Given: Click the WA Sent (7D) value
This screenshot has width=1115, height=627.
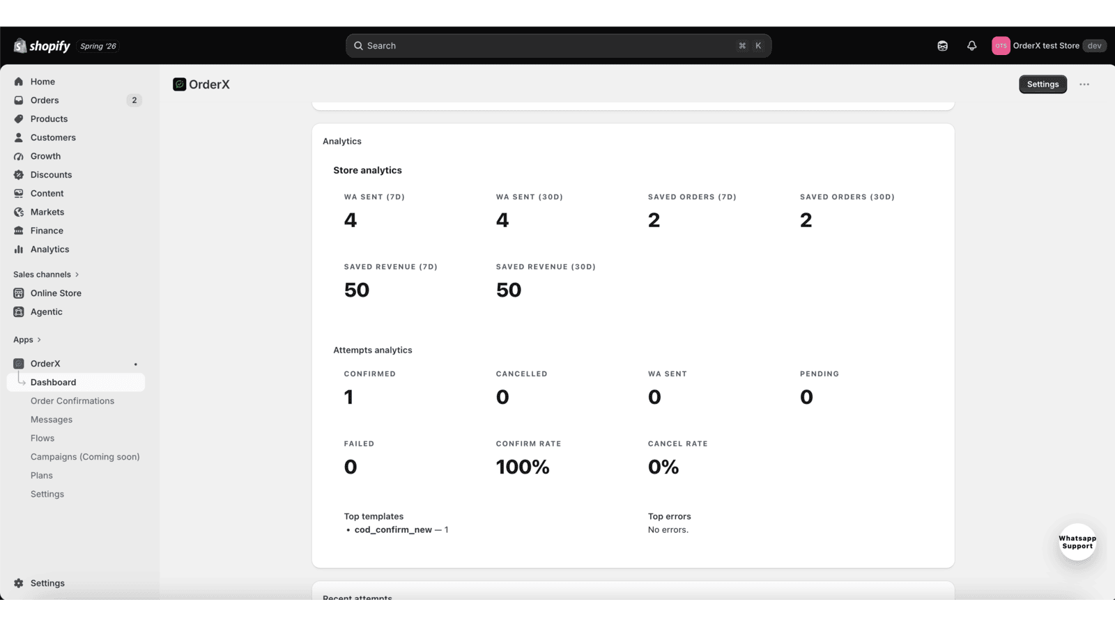Looking at the screenshot, I should point(351,220).
